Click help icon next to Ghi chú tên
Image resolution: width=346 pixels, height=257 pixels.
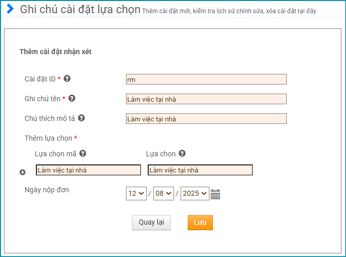pos(72,98)
